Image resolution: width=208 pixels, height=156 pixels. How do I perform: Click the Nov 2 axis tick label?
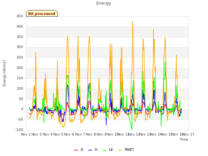[x=26, y=134]
